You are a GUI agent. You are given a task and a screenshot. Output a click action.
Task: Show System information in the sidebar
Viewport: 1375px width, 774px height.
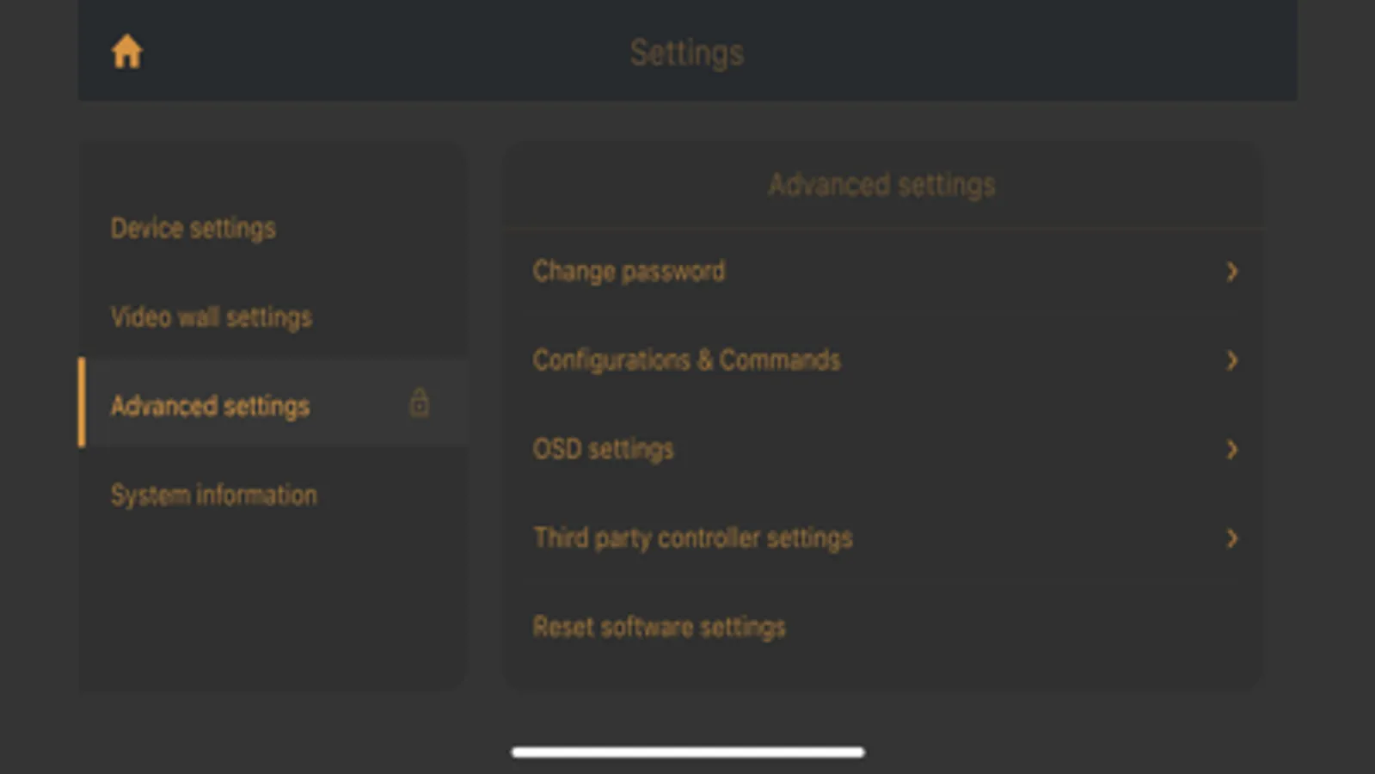tap(214, 495)
